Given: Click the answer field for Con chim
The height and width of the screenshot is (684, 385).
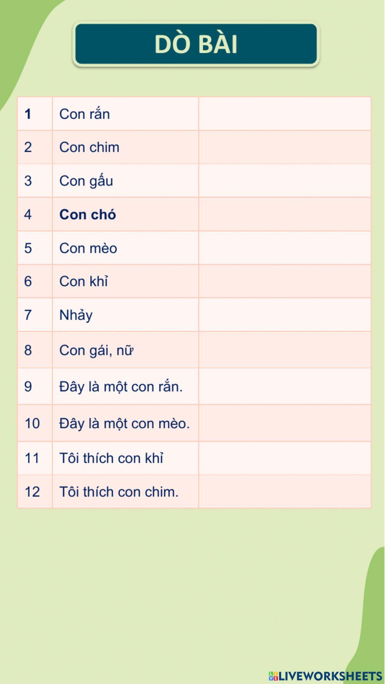Looking at the screenshot, I should (285, 147).
